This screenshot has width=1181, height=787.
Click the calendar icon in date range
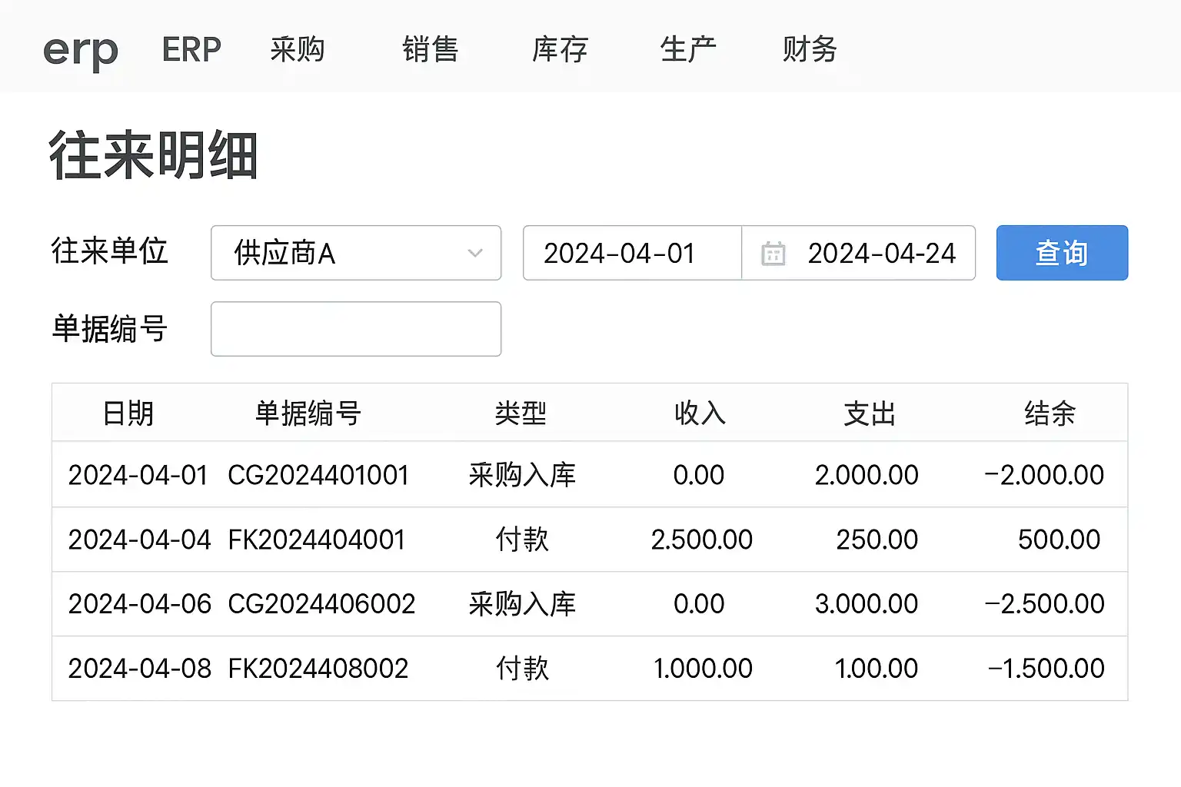tap(773, 254)
